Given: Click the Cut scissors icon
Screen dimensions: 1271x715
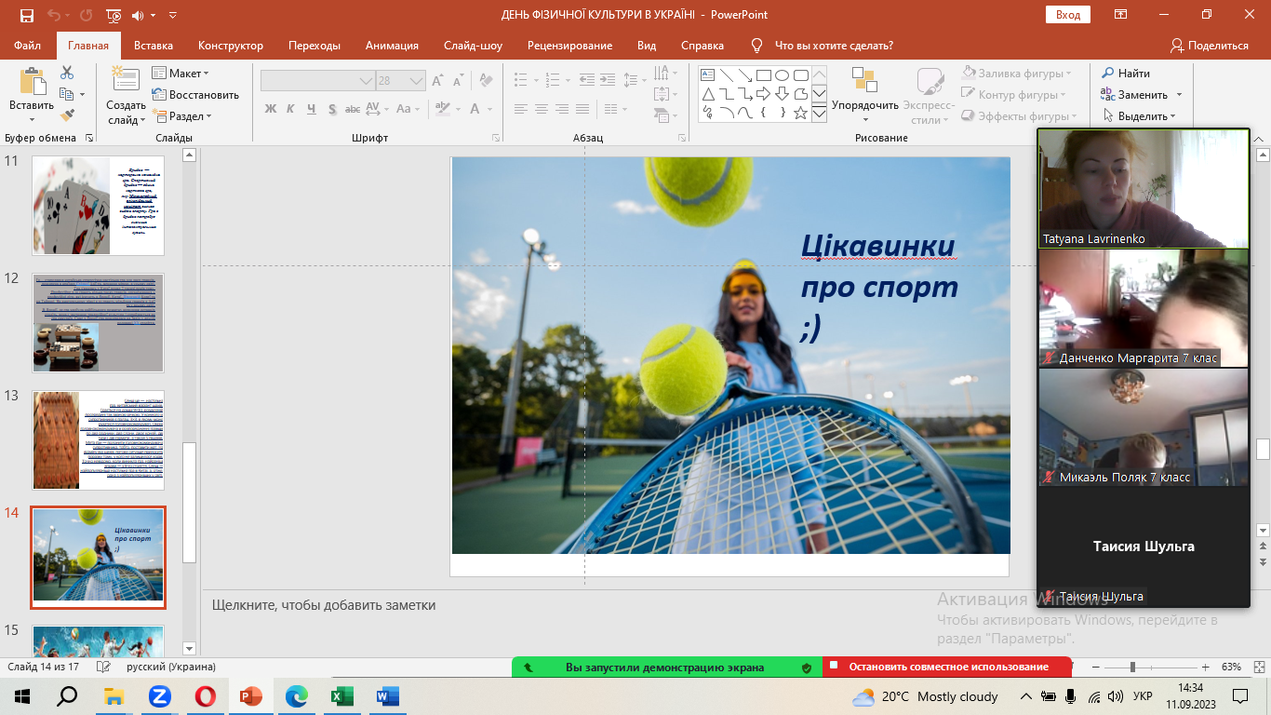Looking at the screenshot, I should (x=67, y=73).
